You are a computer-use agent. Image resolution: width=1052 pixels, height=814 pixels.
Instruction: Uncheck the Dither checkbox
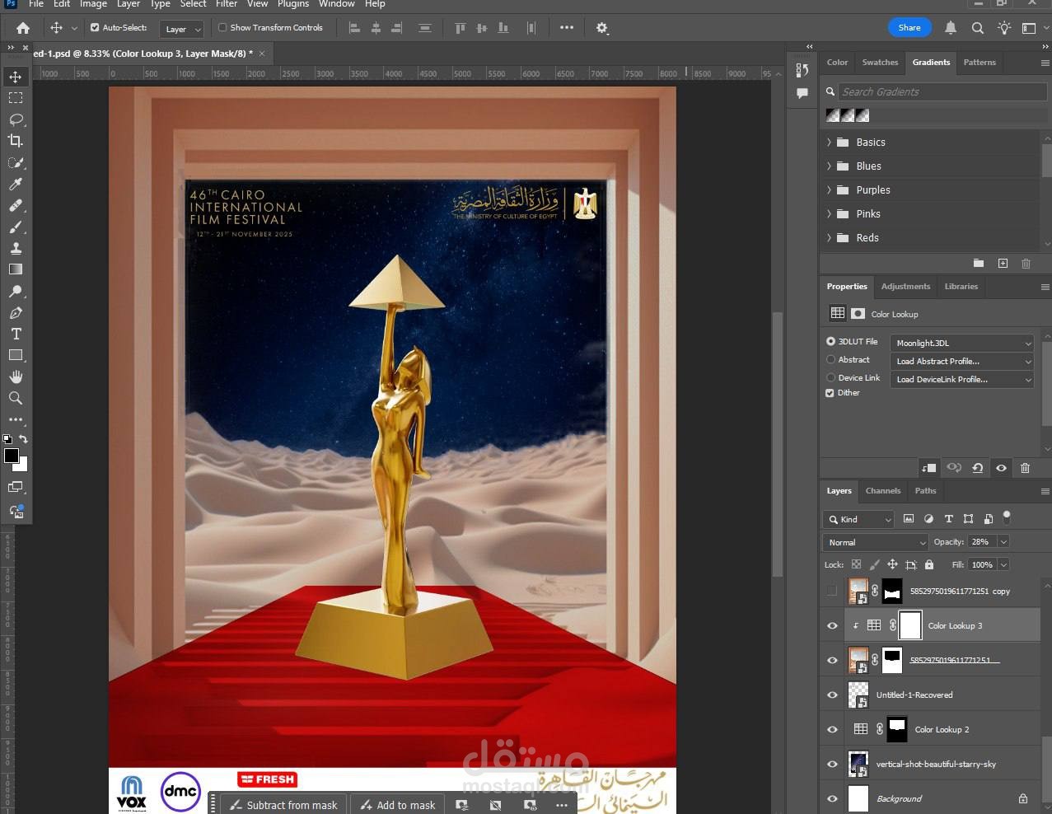(x=830, y=393)
